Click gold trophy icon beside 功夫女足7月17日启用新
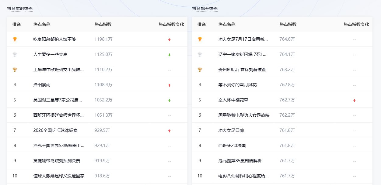The image size is (381, 185). click(x=200, y=39)
